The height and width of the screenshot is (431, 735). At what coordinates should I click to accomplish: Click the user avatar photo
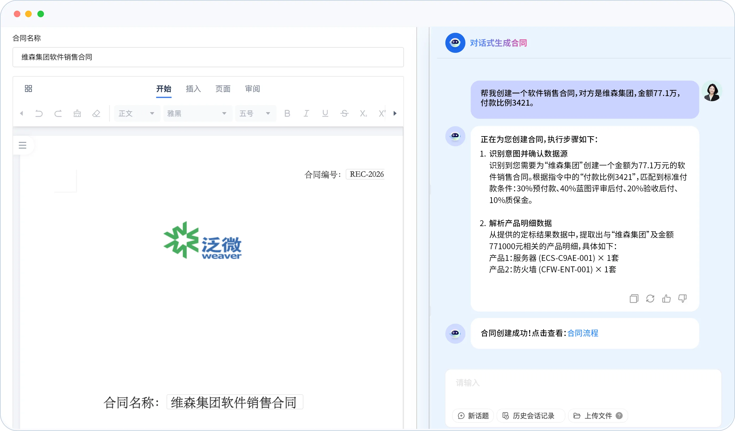click(712, 92)
